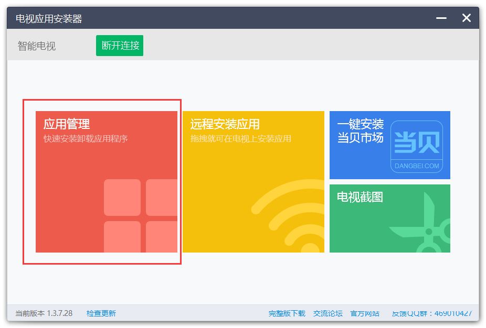The width and height of the screenshot is (486, 328).
Task: Click the 电视应用安装器 title bar text
Action: (49, 19)
